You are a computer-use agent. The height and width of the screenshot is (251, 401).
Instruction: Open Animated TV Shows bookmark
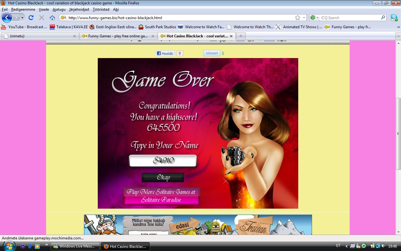[299, 27]
